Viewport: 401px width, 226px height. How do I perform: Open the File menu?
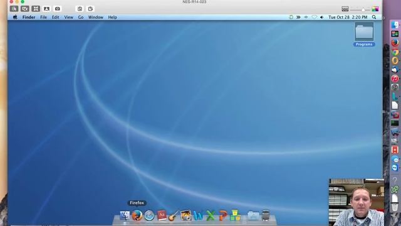(43, 17)
